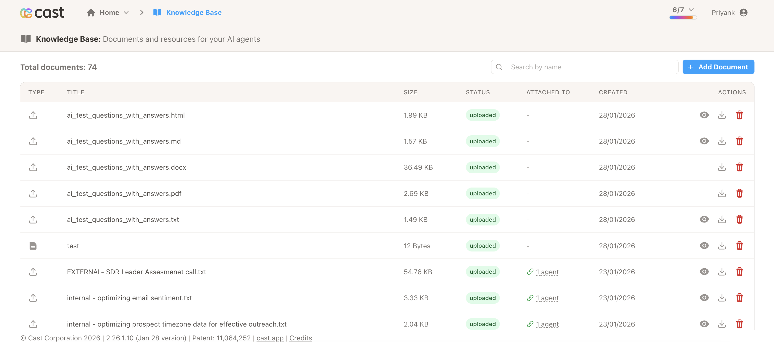774x342 pixels.
Task: Preview the 'test' document with eye icon
Action: click(x=704, y=246)
